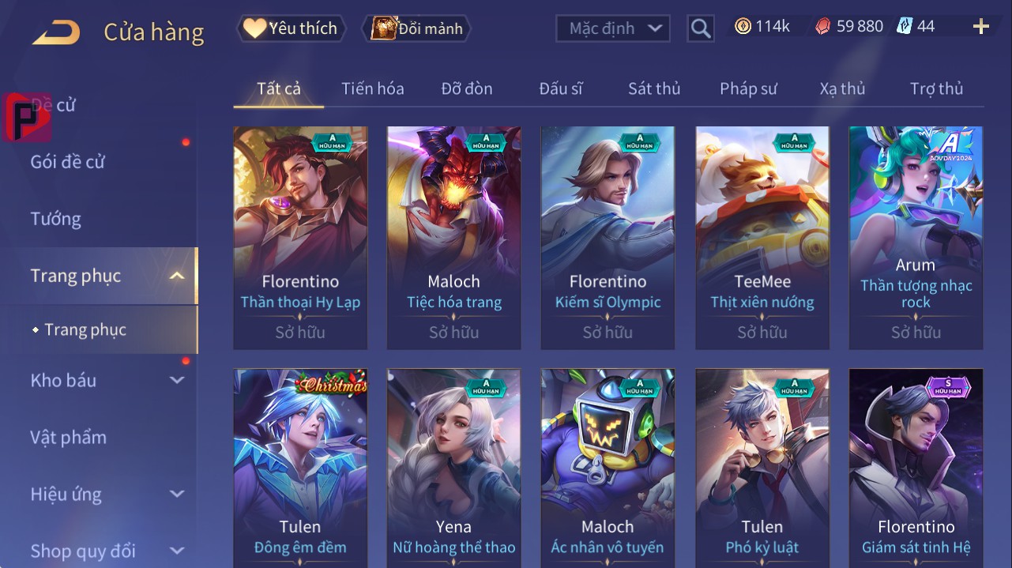Open Gói đề cử in sidebar
Viewport: 1012px width, 568px height.
pyautogui.click(x=68, y=162)
